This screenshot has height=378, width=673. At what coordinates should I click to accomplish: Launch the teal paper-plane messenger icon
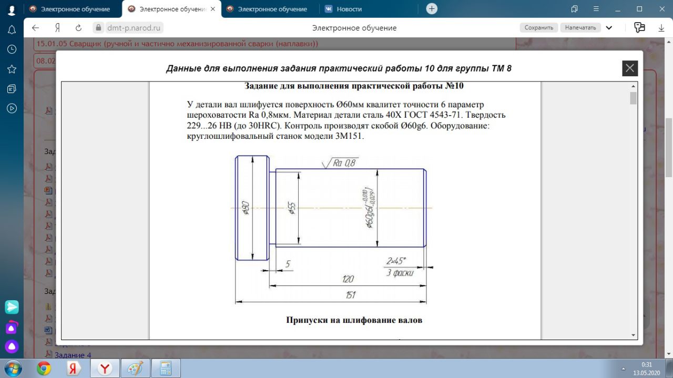tap(12, 307)
